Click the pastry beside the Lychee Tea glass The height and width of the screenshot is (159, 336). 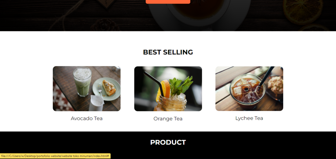(x=275, y=85)
